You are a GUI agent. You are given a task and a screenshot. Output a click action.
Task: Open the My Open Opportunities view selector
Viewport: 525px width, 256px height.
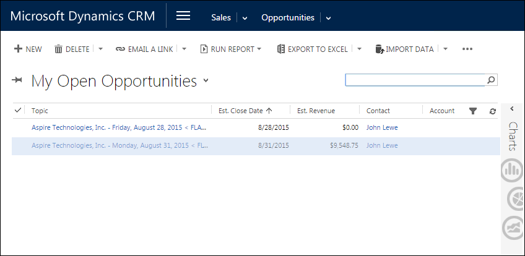(206, 80)
